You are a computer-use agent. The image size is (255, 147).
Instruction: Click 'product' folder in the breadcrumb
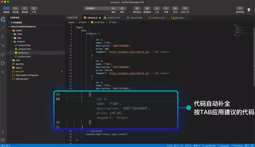pos(83,22)
